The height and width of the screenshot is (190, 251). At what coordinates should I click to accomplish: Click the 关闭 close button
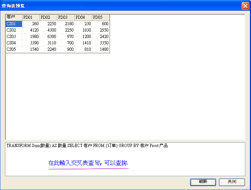[232, 182]
